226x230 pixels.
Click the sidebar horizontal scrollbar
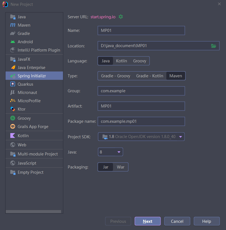click(x=33, y=212)
